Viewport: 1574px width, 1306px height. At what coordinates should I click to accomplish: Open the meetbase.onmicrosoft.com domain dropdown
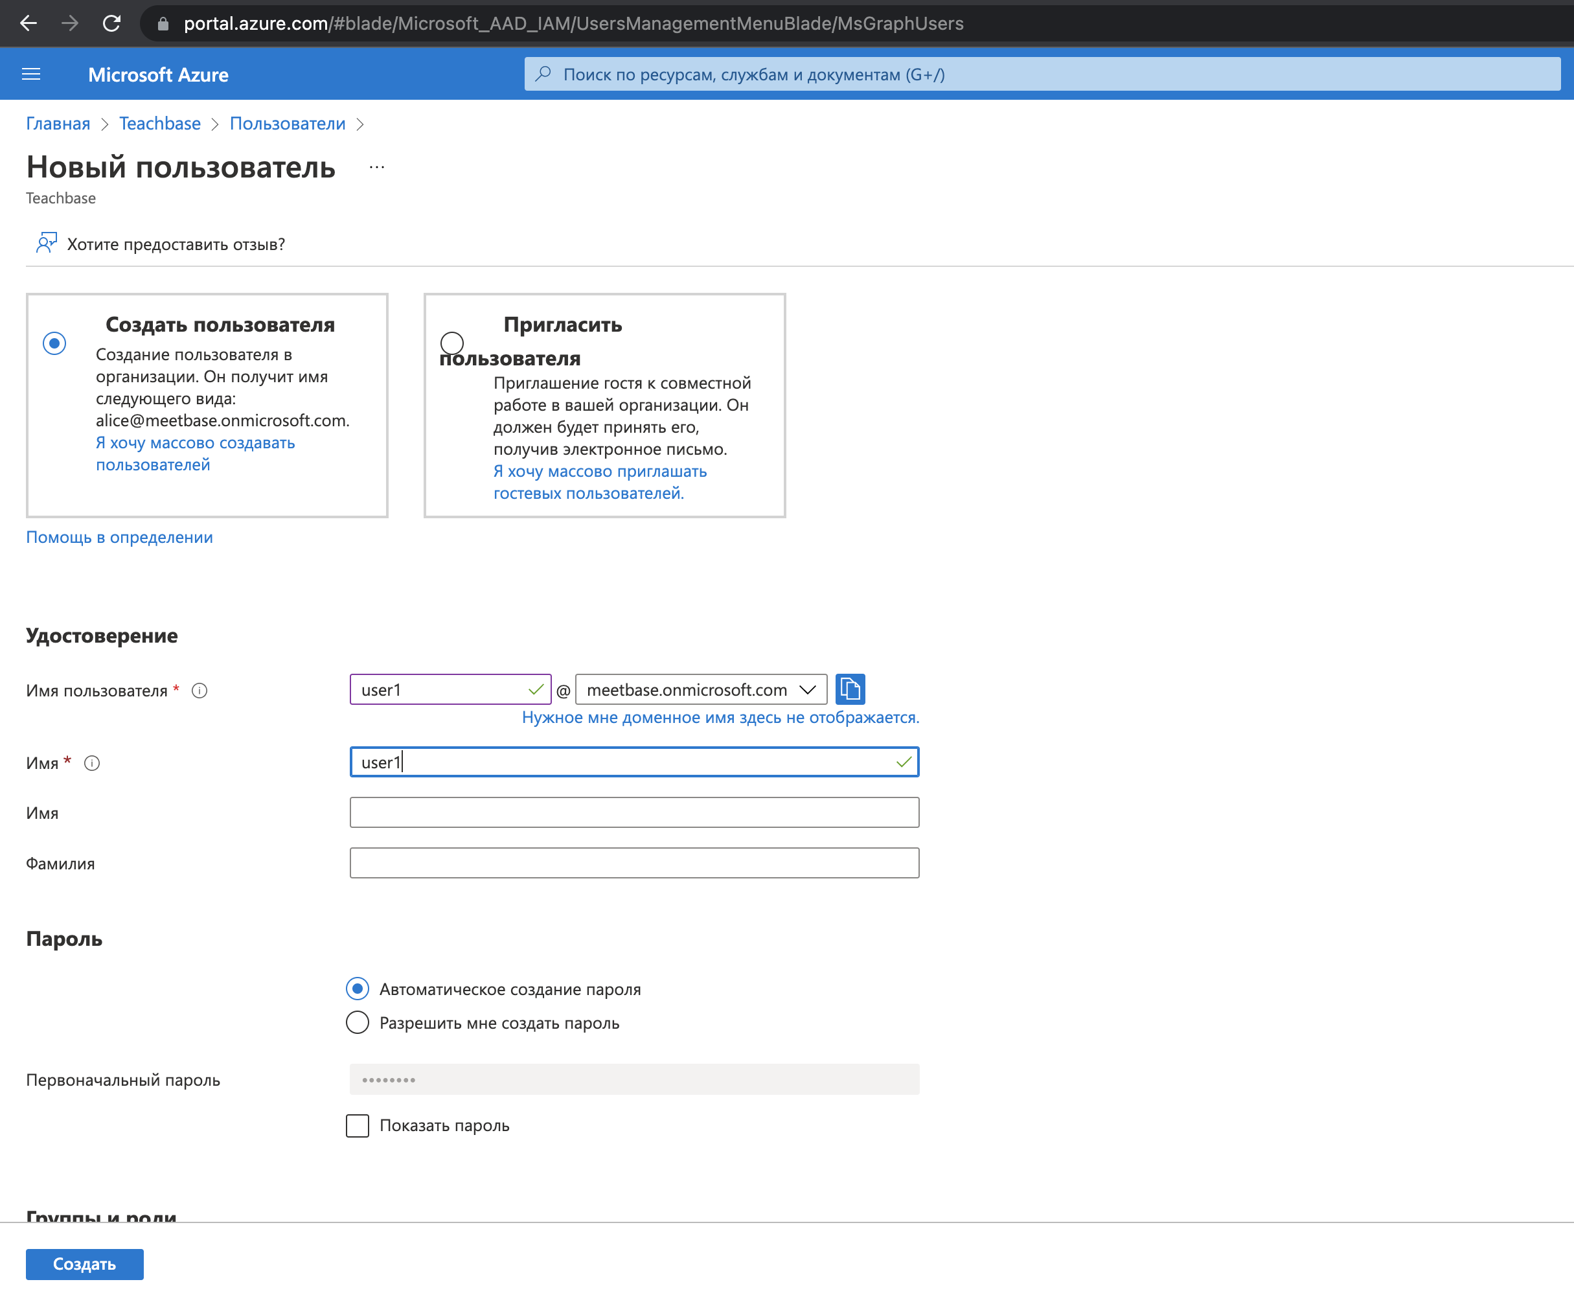[x=701, y=690]
